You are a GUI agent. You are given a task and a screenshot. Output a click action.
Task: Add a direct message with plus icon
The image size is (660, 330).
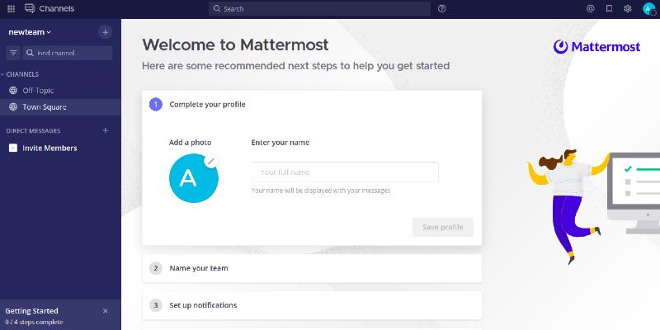pos(106,131)
